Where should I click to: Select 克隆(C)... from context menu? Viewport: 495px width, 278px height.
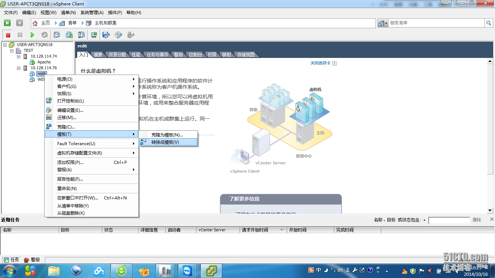91,127
